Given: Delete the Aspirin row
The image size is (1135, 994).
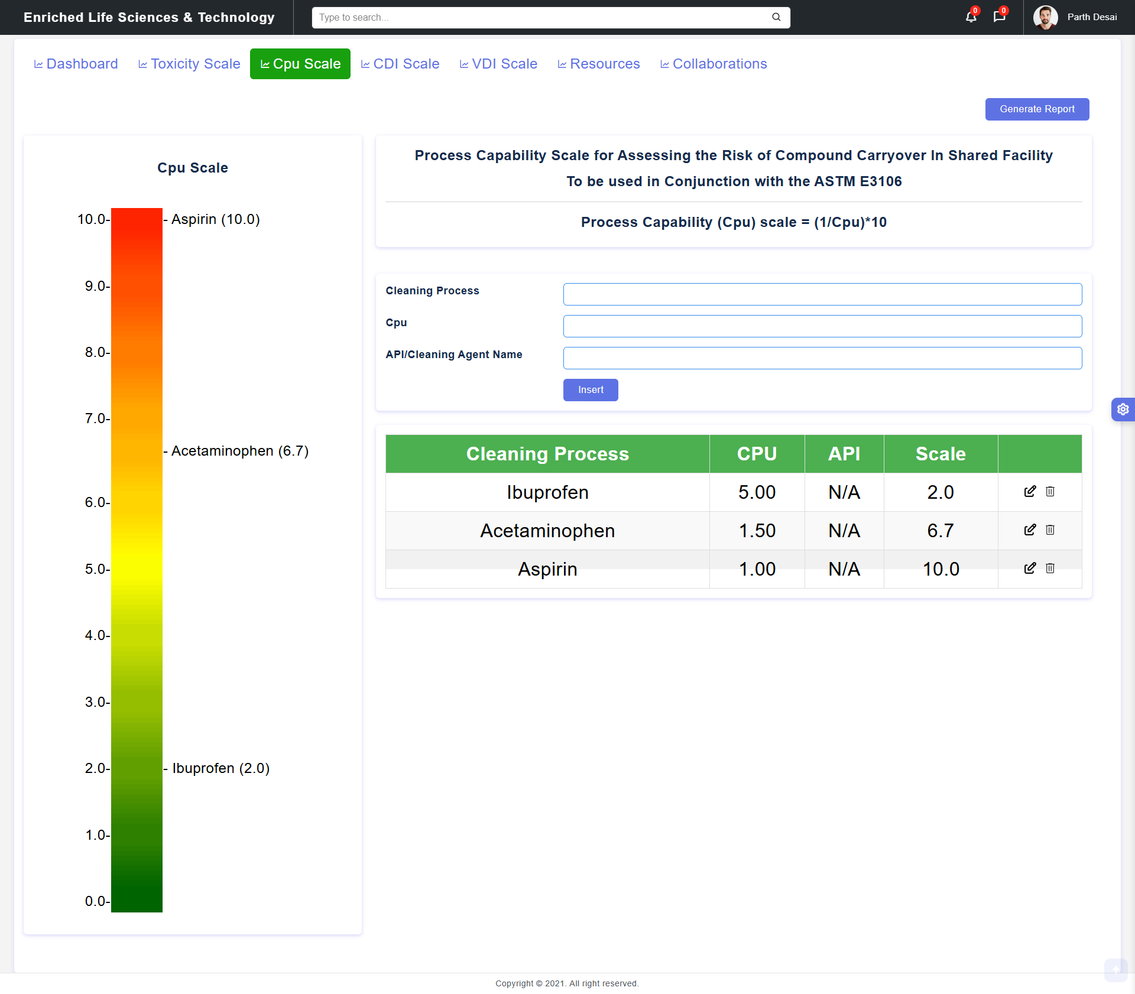Looking at the screenshot, I should tap(1050, 569).
